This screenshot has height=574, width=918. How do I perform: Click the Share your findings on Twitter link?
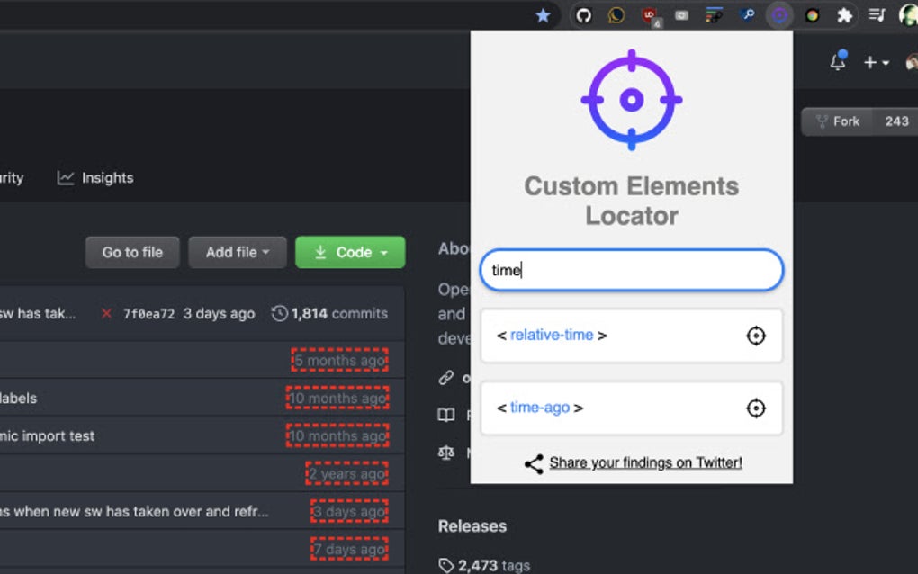(645, 463)
